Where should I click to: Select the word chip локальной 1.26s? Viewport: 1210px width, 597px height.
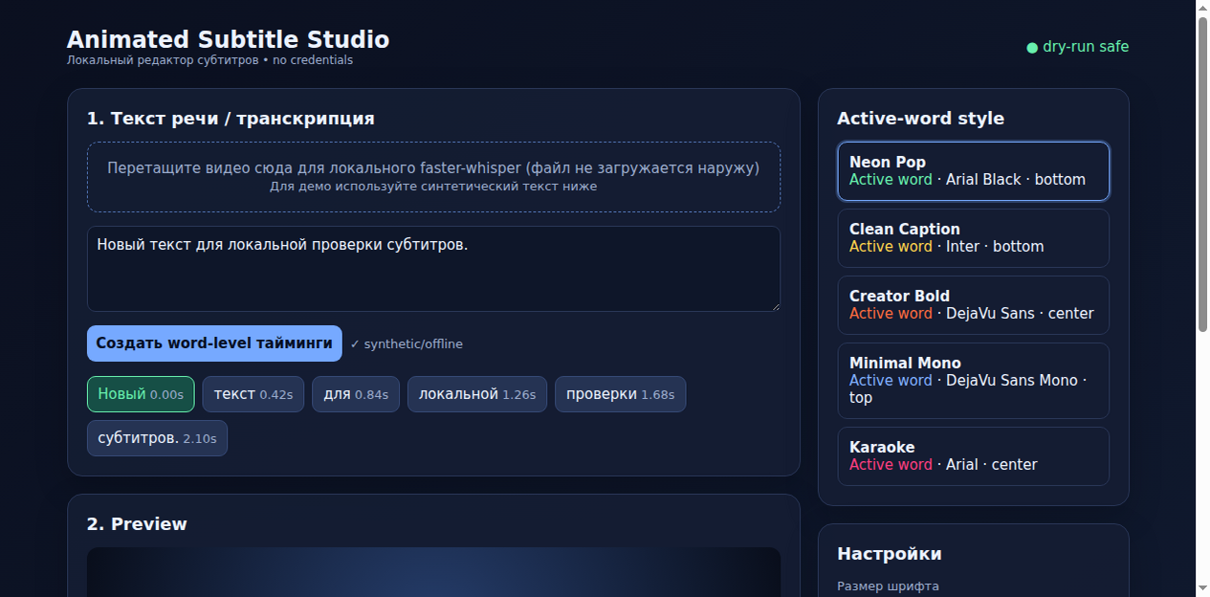tap(477, 394)
